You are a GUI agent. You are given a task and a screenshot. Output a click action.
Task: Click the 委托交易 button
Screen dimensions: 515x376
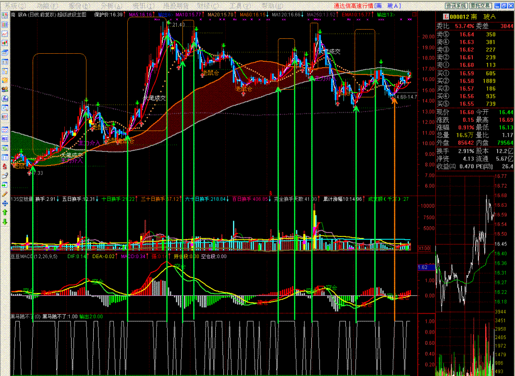coord(480,6)
